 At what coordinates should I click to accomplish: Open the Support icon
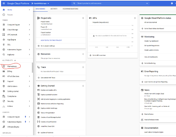(x=4, y=81)
